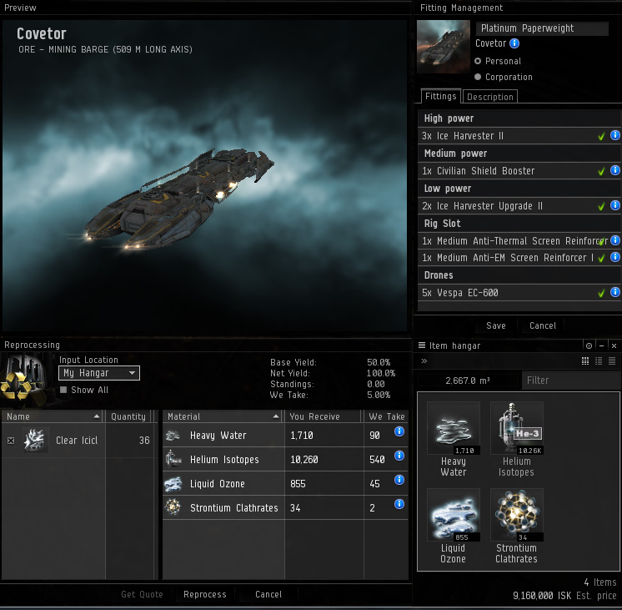Select the 5x Vespa EC-600 entry

click(519, 293)
